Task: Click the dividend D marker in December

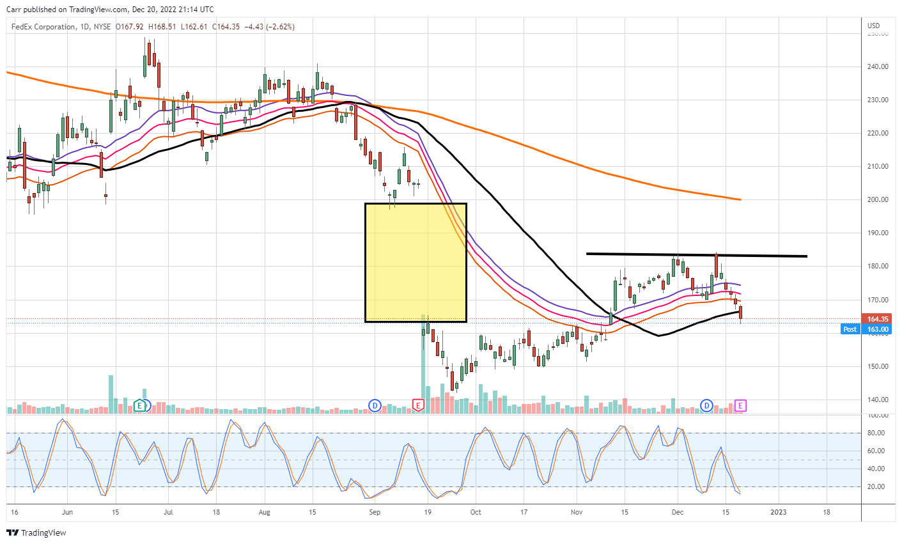Action: click(x=706, y=405)
